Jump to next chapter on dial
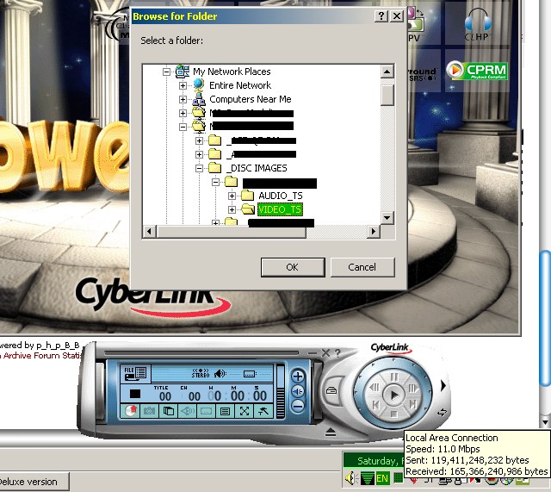This screenshot has width=551, height=492. 412,404
